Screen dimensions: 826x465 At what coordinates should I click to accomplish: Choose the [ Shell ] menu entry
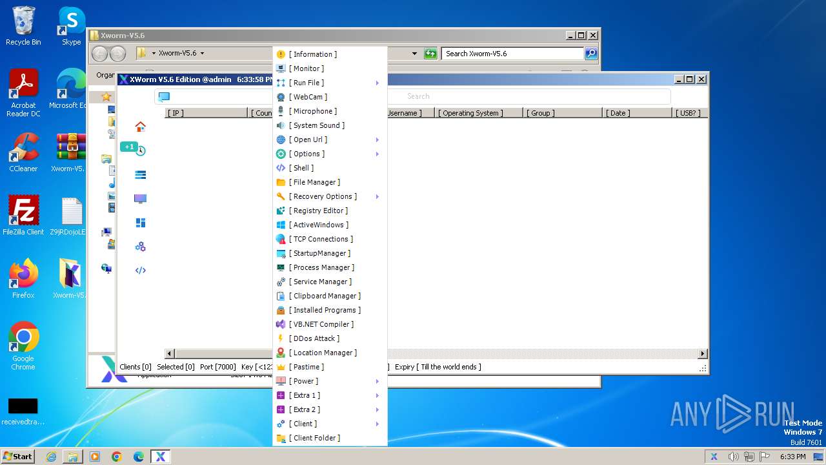coord(330,168)
